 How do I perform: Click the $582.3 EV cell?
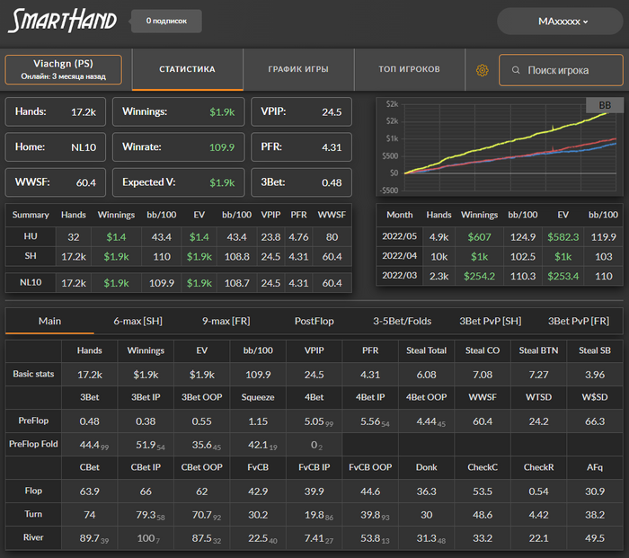pos(563,237)
